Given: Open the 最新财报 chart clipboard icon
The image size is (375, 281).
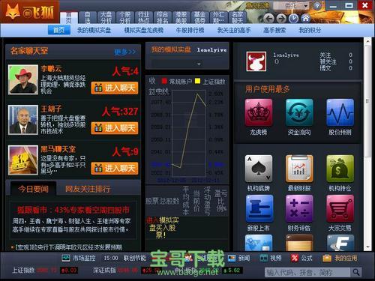Looking at the screenshot, I should (299, 169).
